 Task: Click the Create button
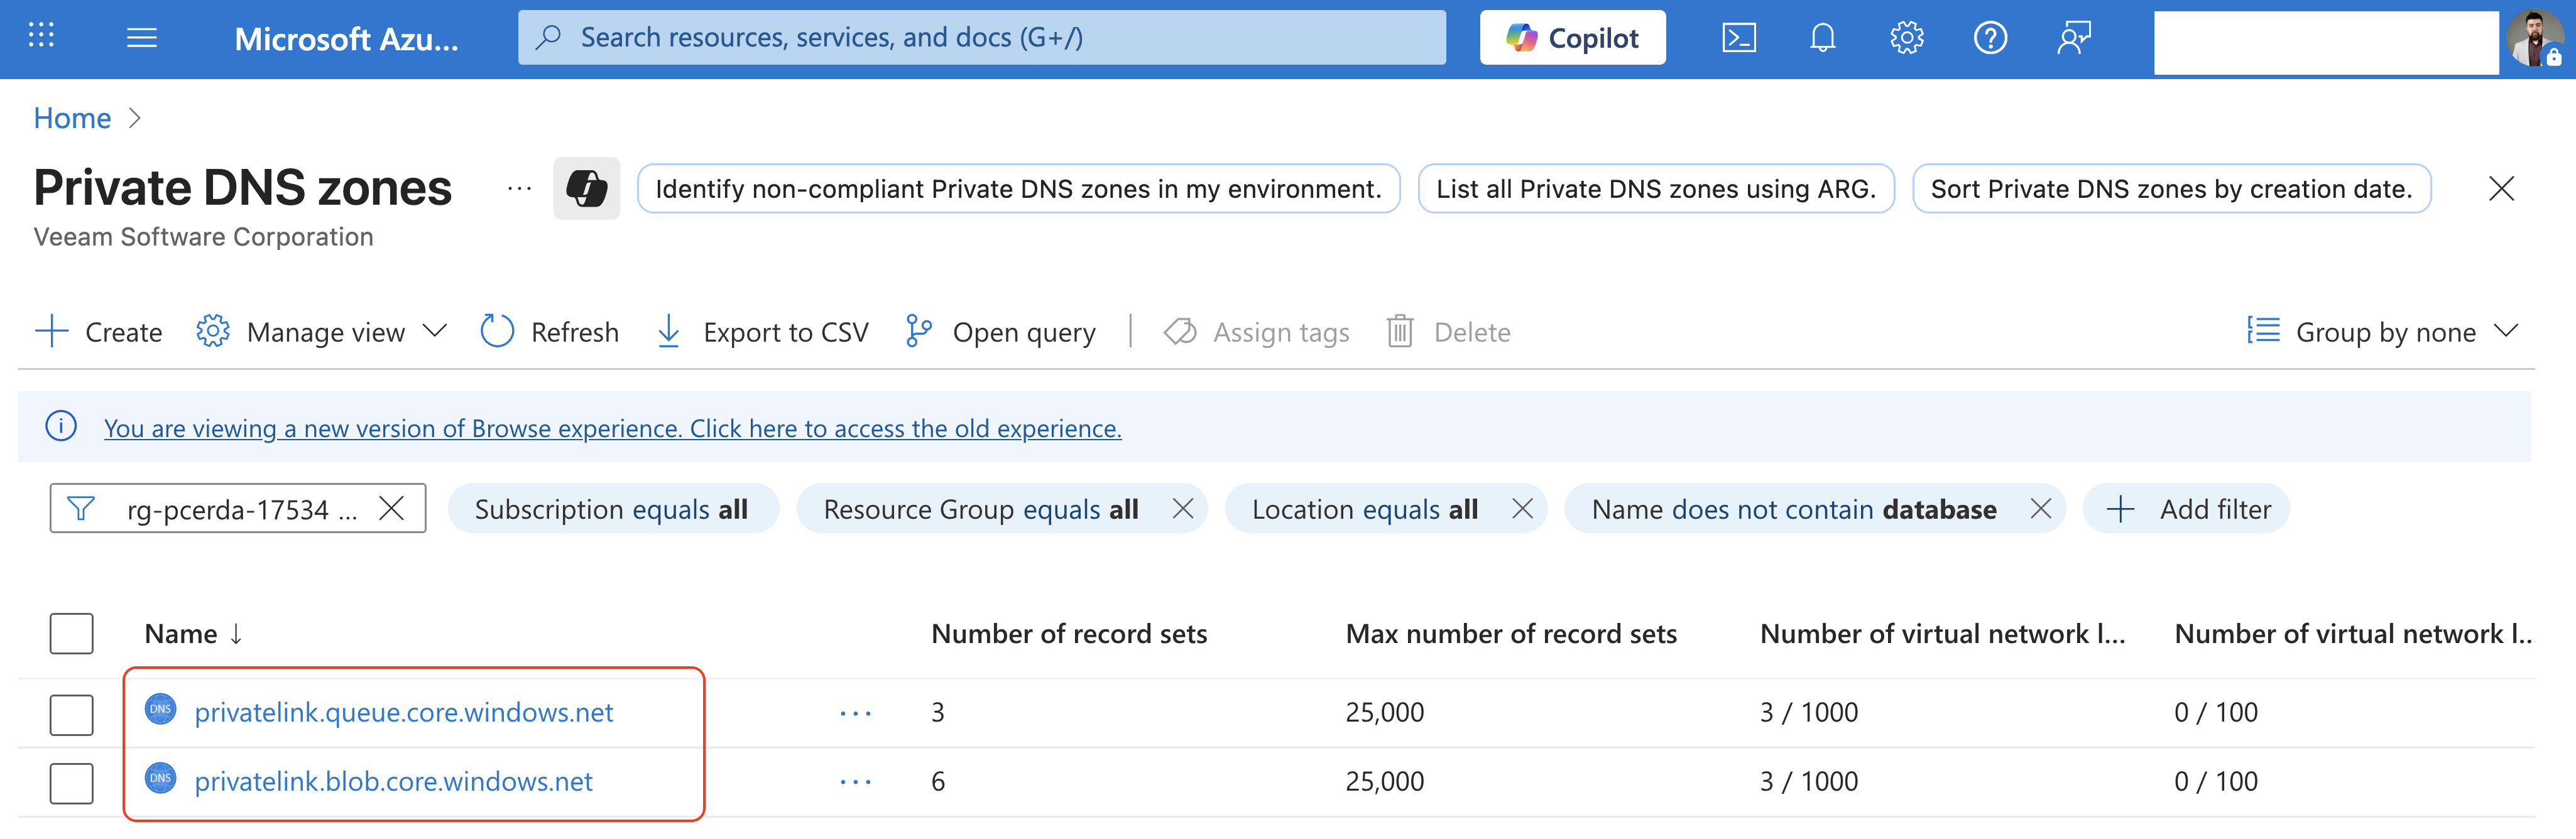[98, 332]
